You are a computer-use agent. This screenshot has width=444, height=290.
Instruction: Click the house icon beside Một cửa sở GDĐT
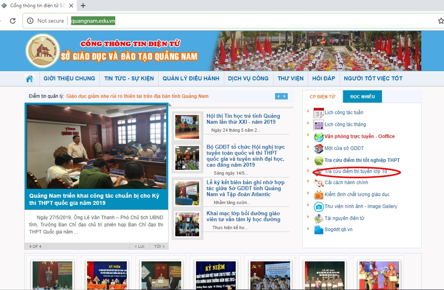point(319,149)
